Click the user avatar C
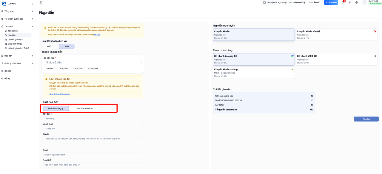The width and height of the screenshot is (382, 174). click(364, 2)
